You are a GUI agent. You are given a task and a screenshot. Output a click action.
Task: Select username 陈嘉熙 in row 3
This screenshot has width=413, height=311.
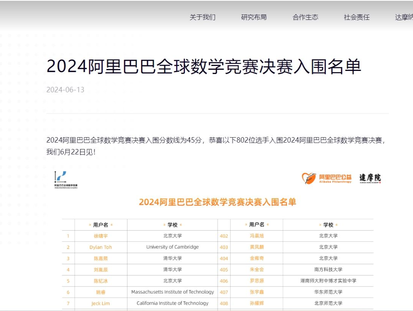click(x=100, y=258)
